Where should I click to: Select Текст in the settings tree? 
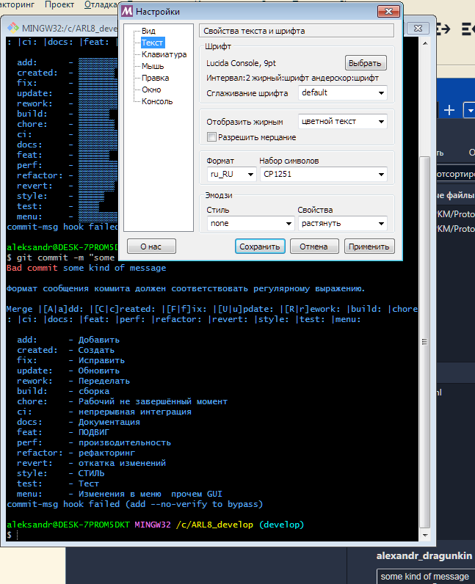tap(152, 43)
